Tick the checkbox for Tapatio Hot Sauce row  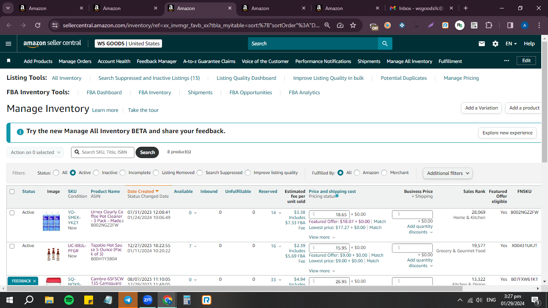pos(12,246)
